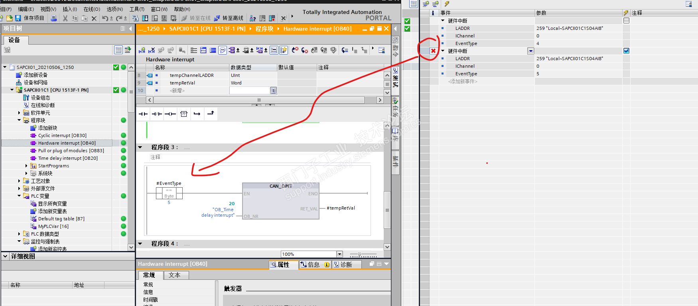Click Go offline (转至离线) button

point(229,18)
